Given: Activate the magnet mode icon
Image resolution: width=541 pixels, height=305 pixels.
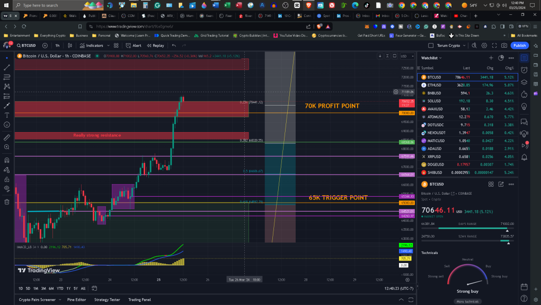Looking at the screenshot, I should pos(6,160).
